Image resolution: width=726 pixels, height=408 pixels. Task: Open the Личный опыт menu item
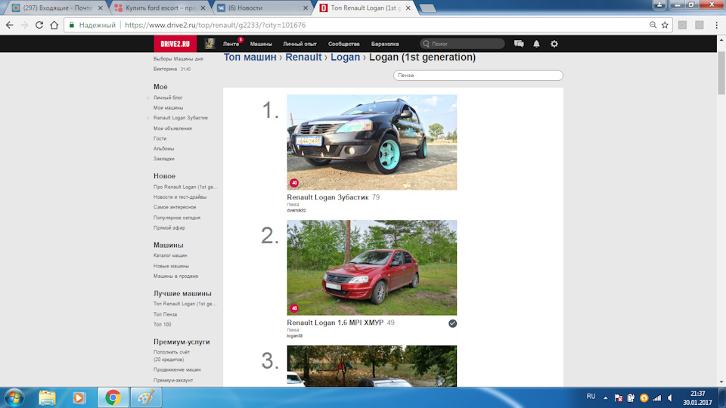tap(300, 44)
